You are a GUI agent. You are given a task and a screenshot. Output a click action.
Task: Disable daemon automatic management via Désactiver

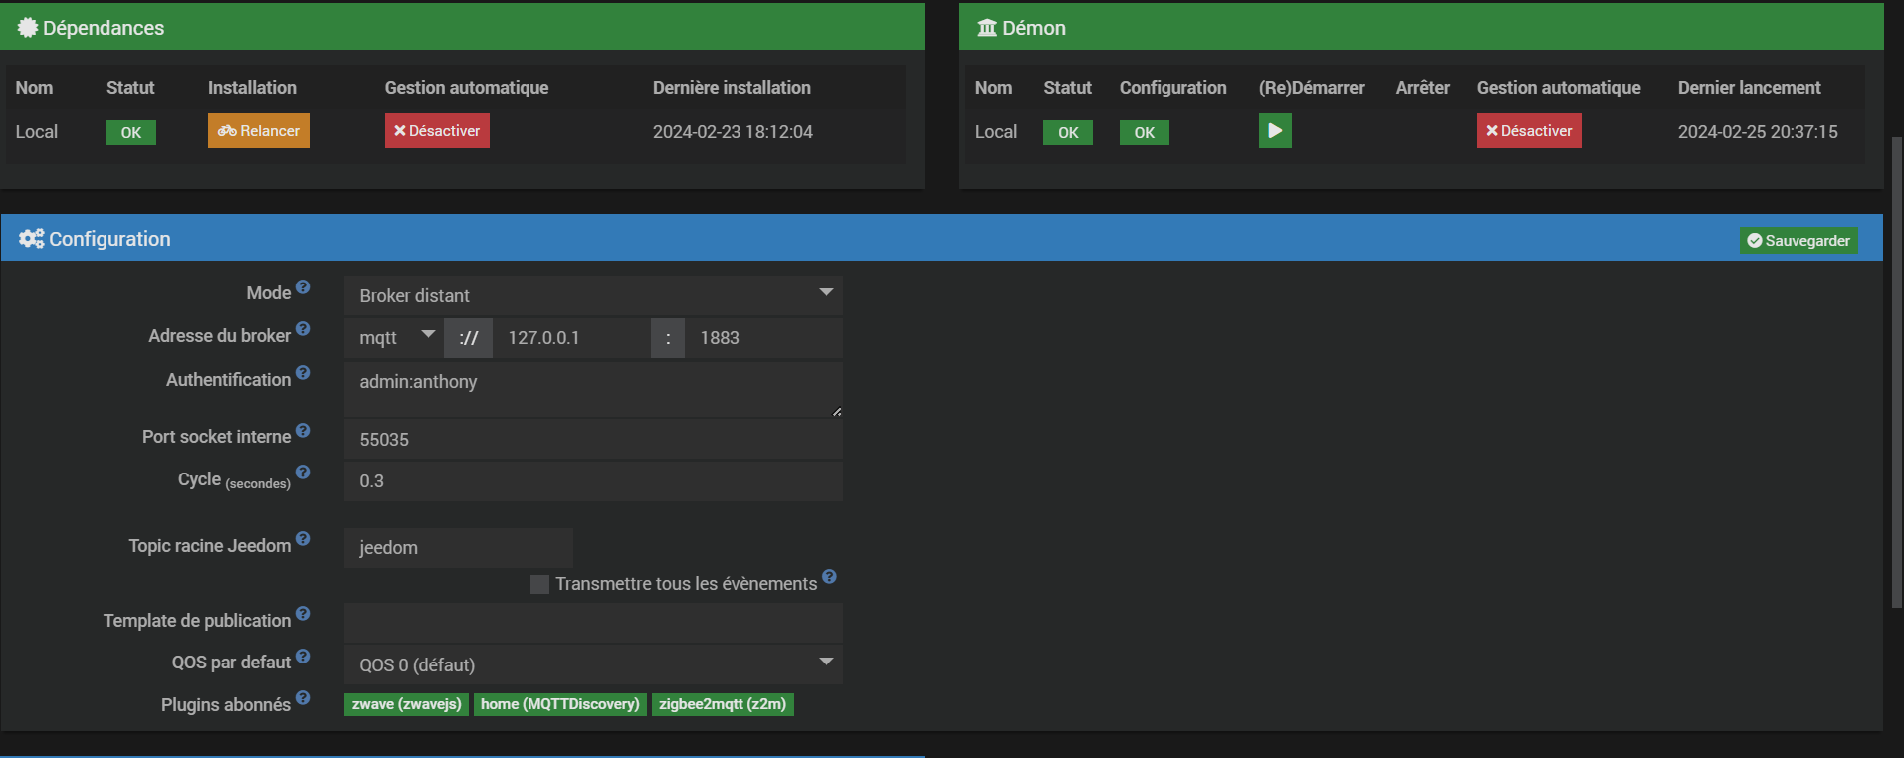click(x=1528, y=131)
